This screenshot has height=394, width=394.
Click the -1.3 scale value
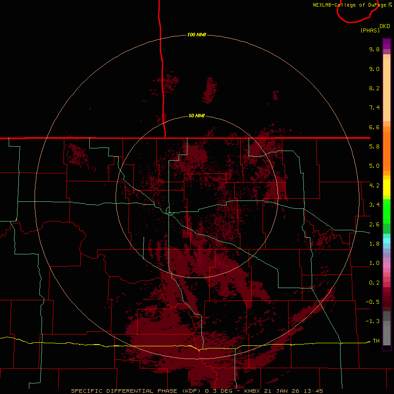pos(373,322)
